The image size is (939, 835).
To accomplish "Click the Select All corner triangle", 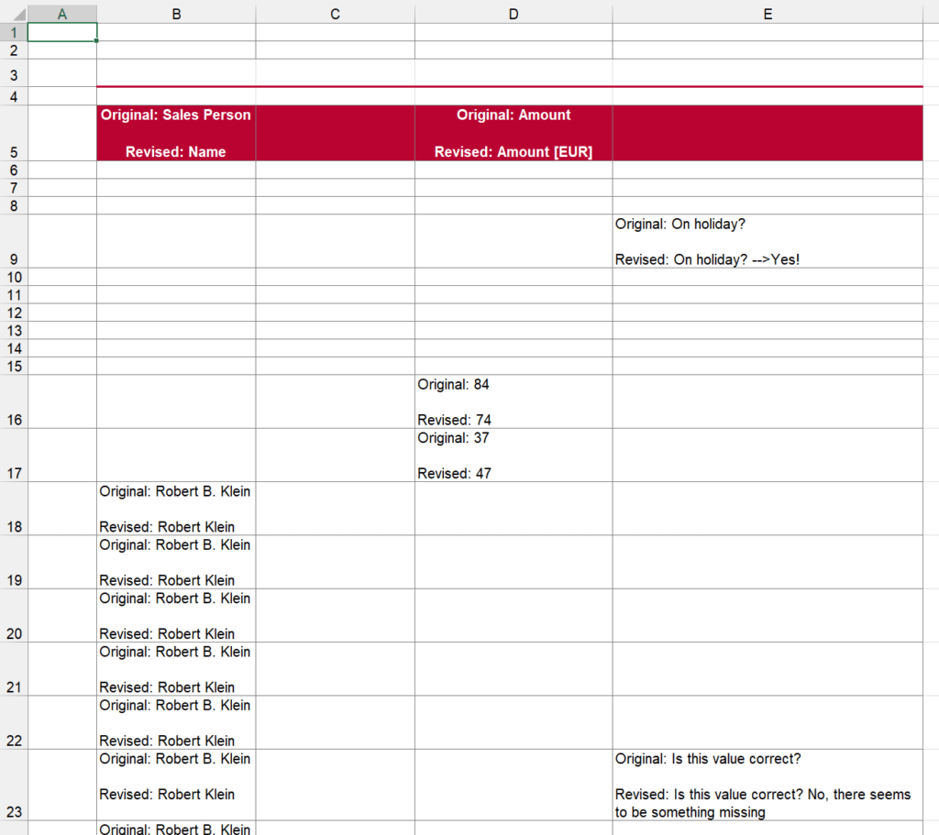I will (x=14, y=13).
